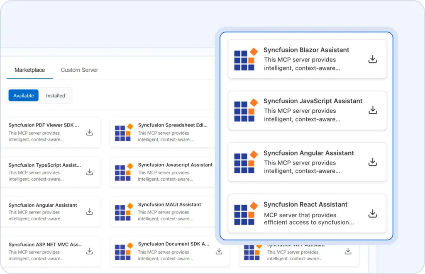
Task: Select Syncfusion MAUI Assistant title
Action: pos(169,204)
